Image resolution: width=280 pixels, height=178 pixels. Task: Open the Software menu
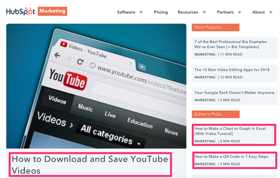pyautogui.click(x=126, y=12)
